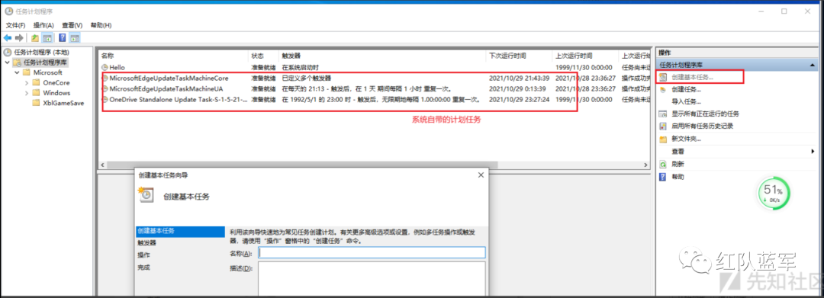This screenshot has width=824, height=298.
Task: Click the 2021/10/29 23:27:24 next run time
Action: point(519,99)
